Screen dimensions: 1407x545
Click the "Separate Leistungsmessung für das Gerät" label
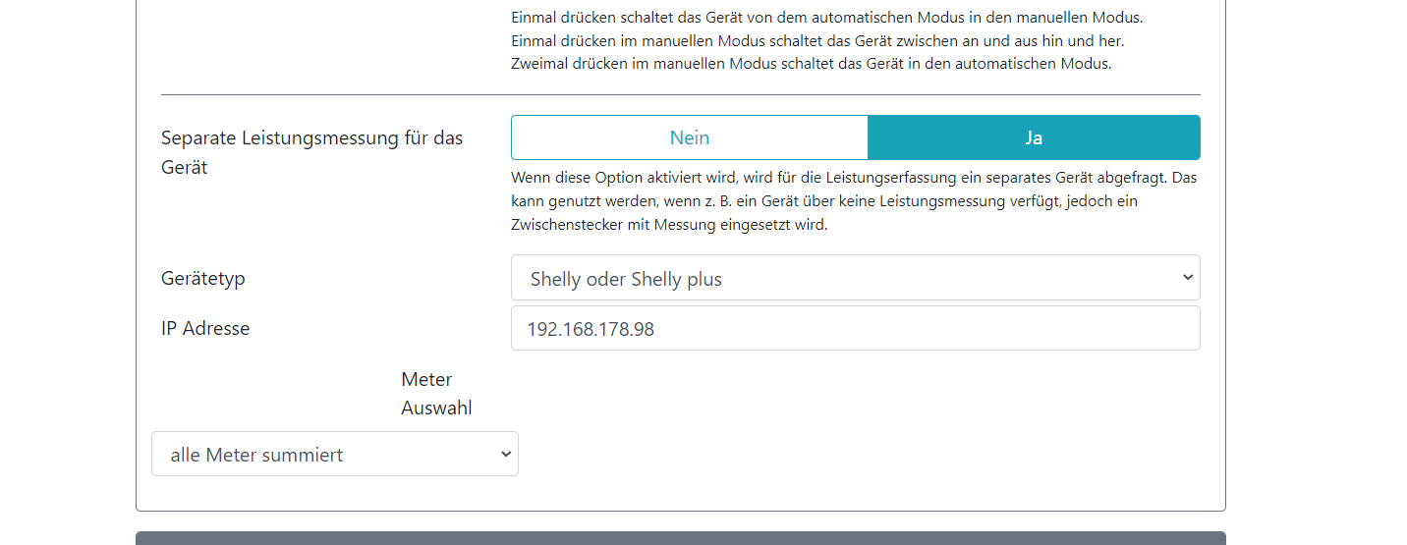(311, 152)
